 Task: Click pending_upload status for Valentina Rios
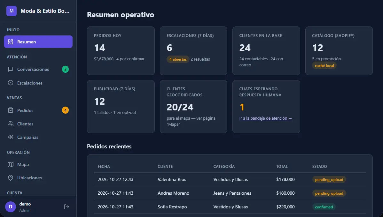click(x=329, y=179)
